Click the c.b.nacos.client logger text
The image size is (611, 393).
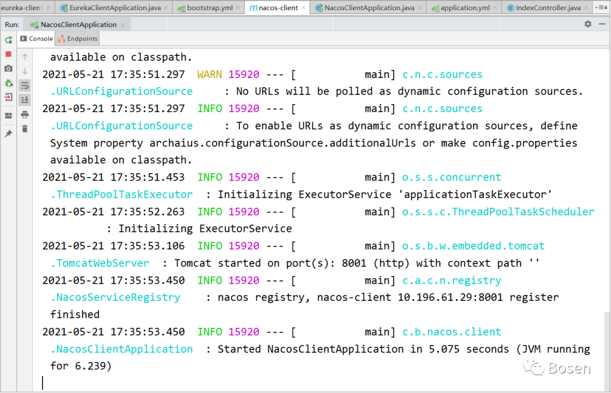451,331
